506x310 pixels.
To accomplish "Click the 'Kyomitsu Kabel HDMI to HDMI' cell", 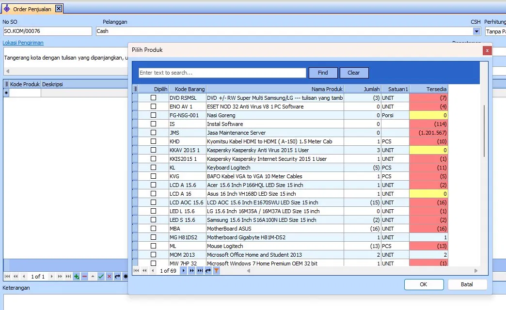I will coord(275,141).
